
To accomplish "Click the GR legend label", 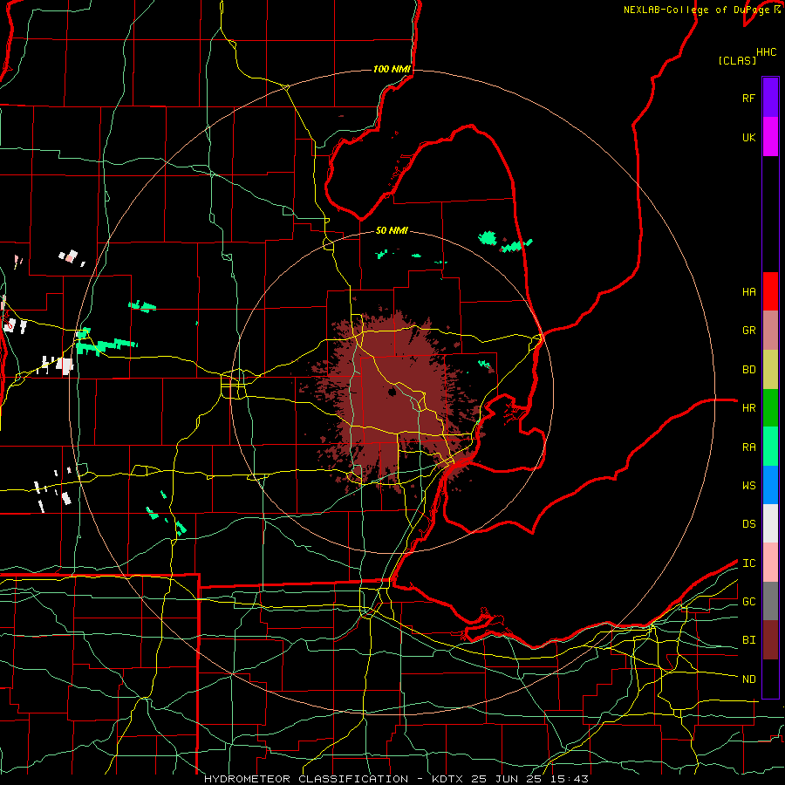I will 748,331.
